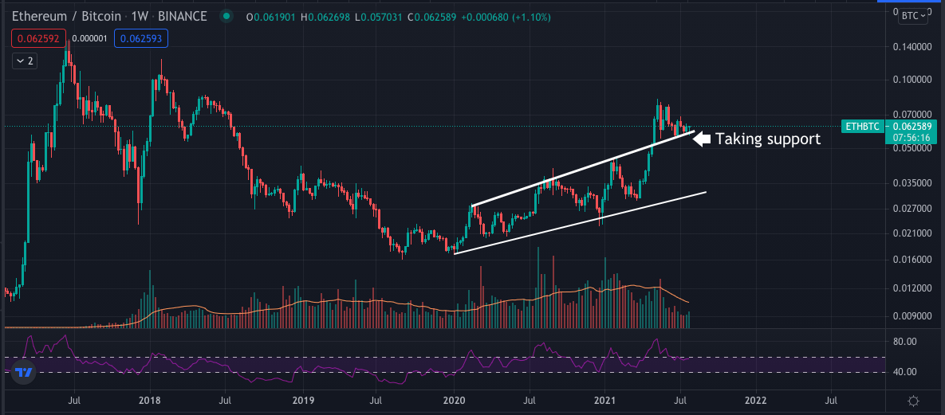Click the closing value C0.062589
This screenshot has width=945, height=415.
tap(432, 17)
